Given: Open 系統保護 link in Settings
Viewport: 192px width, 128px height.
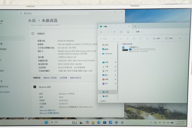Looking at the screenshot, I should coord(63,78).
